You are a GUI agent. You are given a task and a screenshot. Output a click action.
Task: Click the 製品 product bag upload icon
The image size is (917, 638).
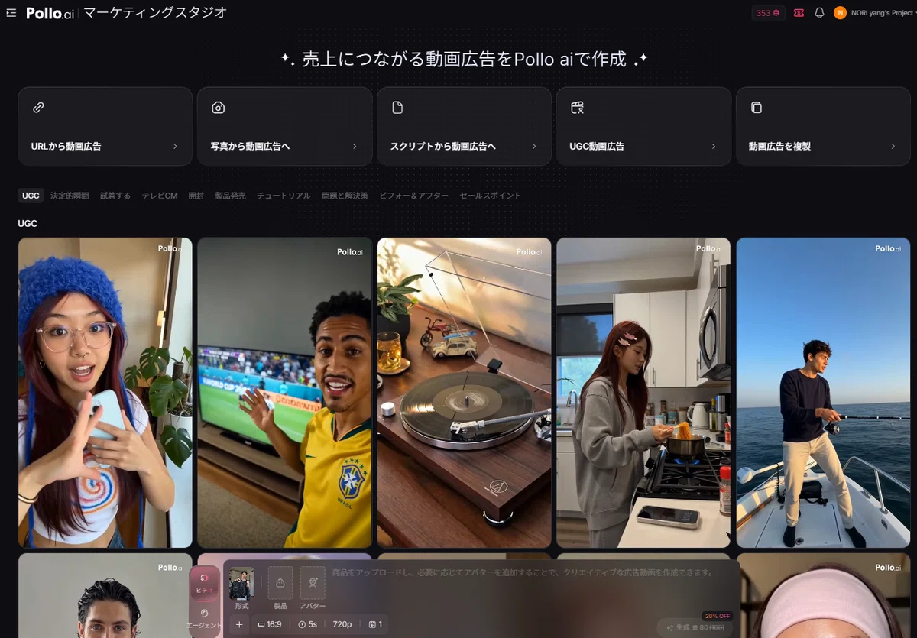pyautogui.click(x=280, y=583)
